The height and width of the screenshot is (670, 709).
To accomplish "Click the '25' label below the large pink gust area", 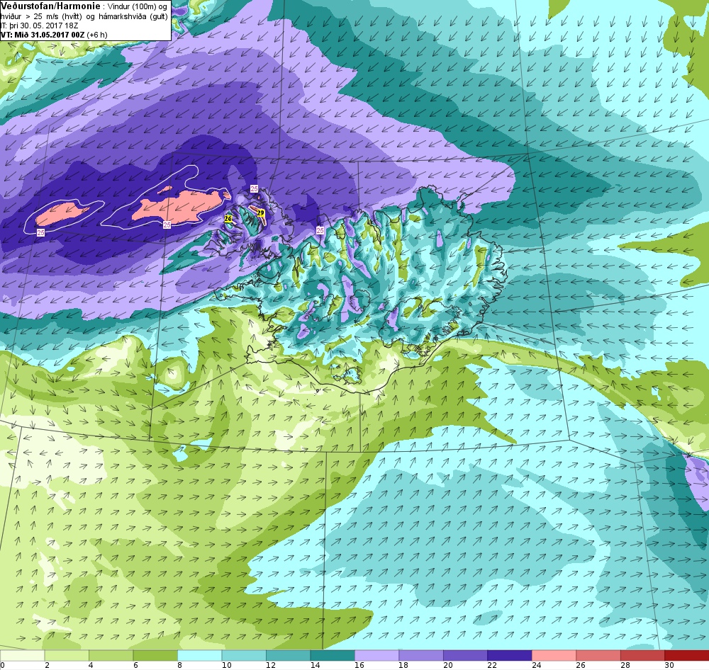I will coord(167,225).
